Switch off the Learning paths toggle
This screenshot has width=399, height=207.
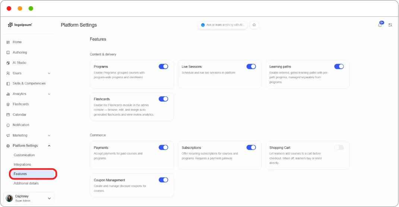click(x=339, y=67)
